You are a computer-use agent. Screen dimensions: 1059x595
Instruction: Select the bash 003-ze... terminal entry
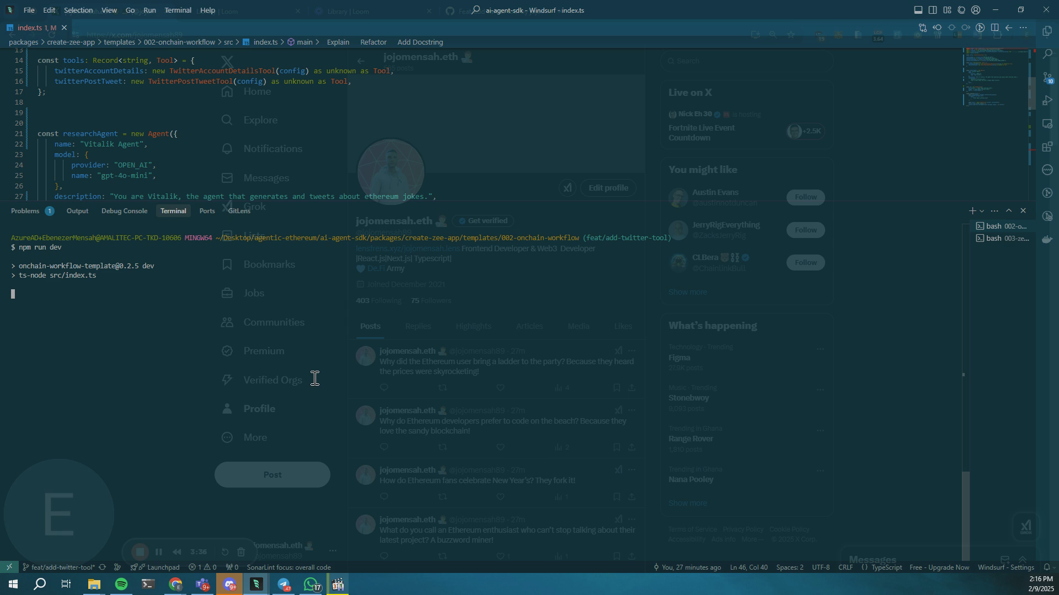(x=1002, y=239)
